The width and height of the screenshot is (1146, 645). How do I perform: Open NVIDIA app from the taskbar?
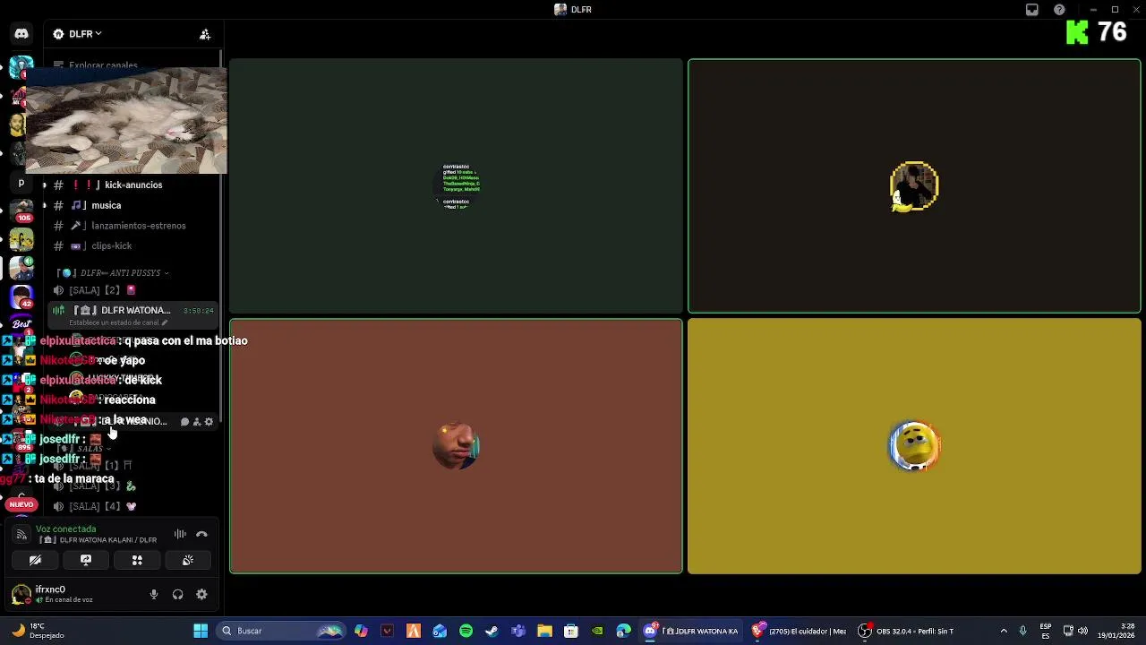pyautogui.click(x=597, y=631)
